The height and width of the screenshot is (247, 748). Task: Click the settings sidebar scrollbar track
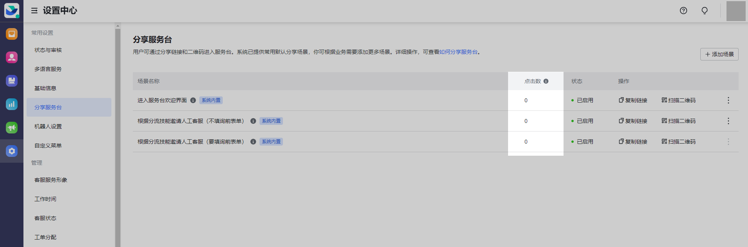(x=118, y=138)
